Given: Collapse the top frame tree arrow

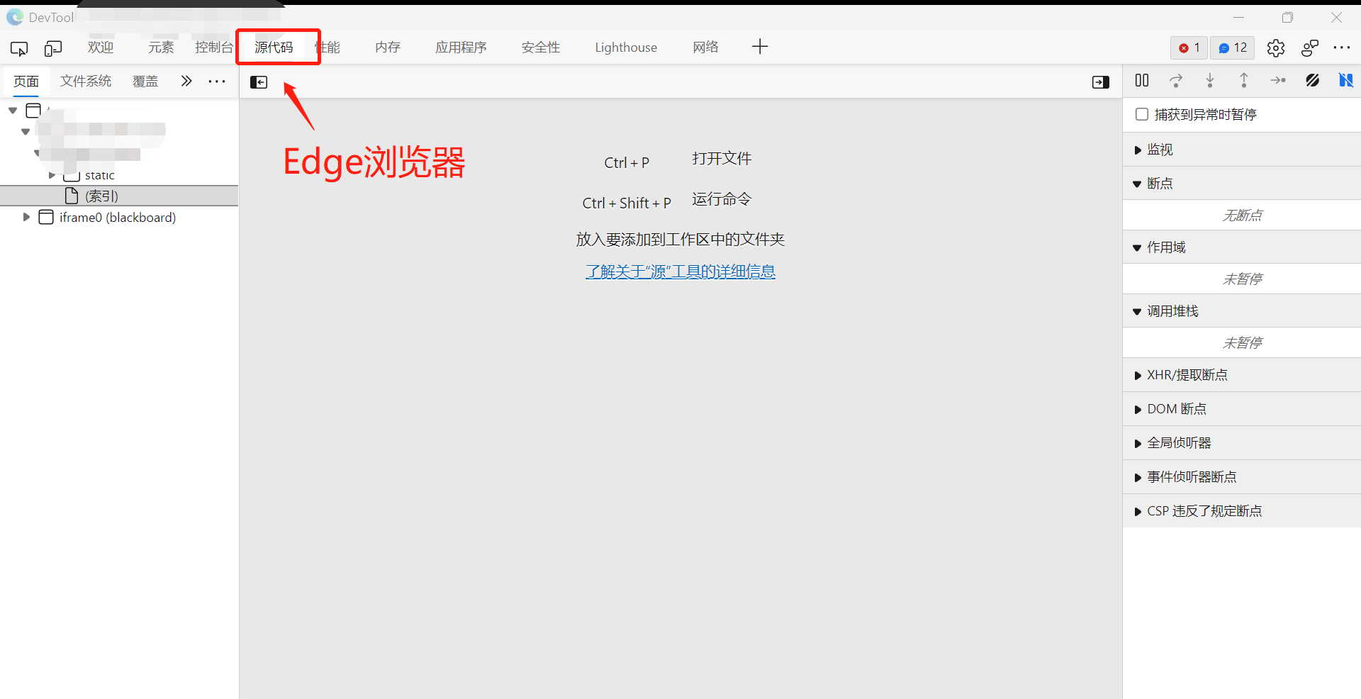Looking at the screenshot, I should coord(13,111).
